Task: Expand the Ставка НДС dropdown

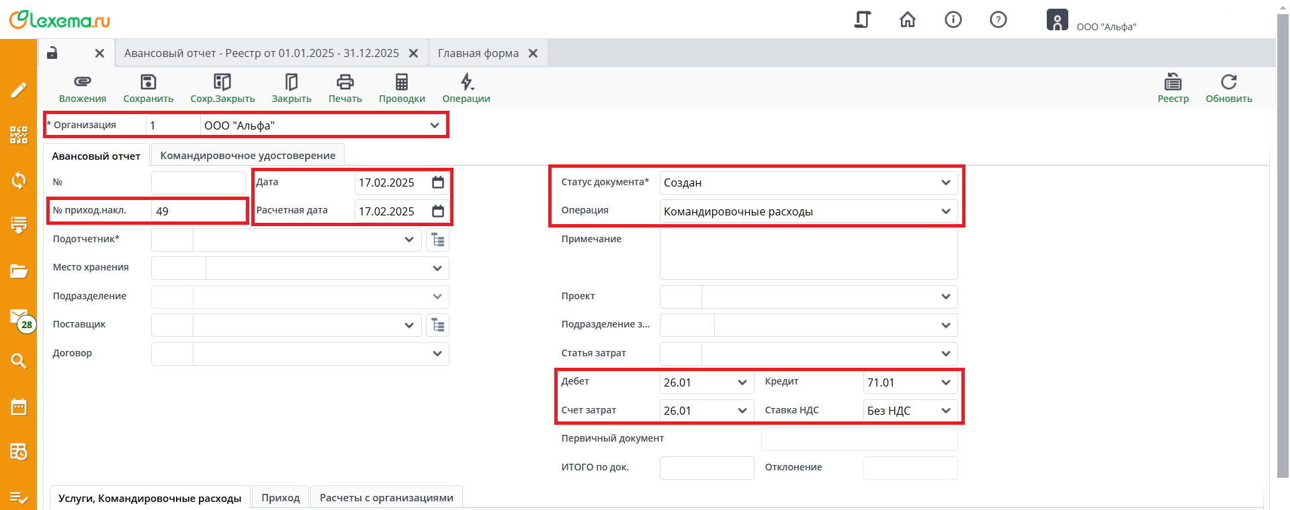Action: [x=945, y=411]
